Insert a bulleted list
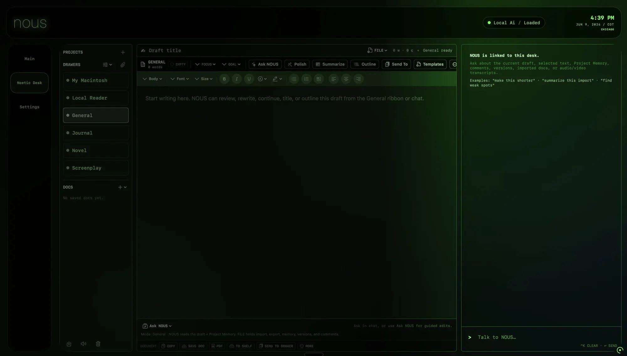This screenshot has height=356, width=627. click(294, 79)
